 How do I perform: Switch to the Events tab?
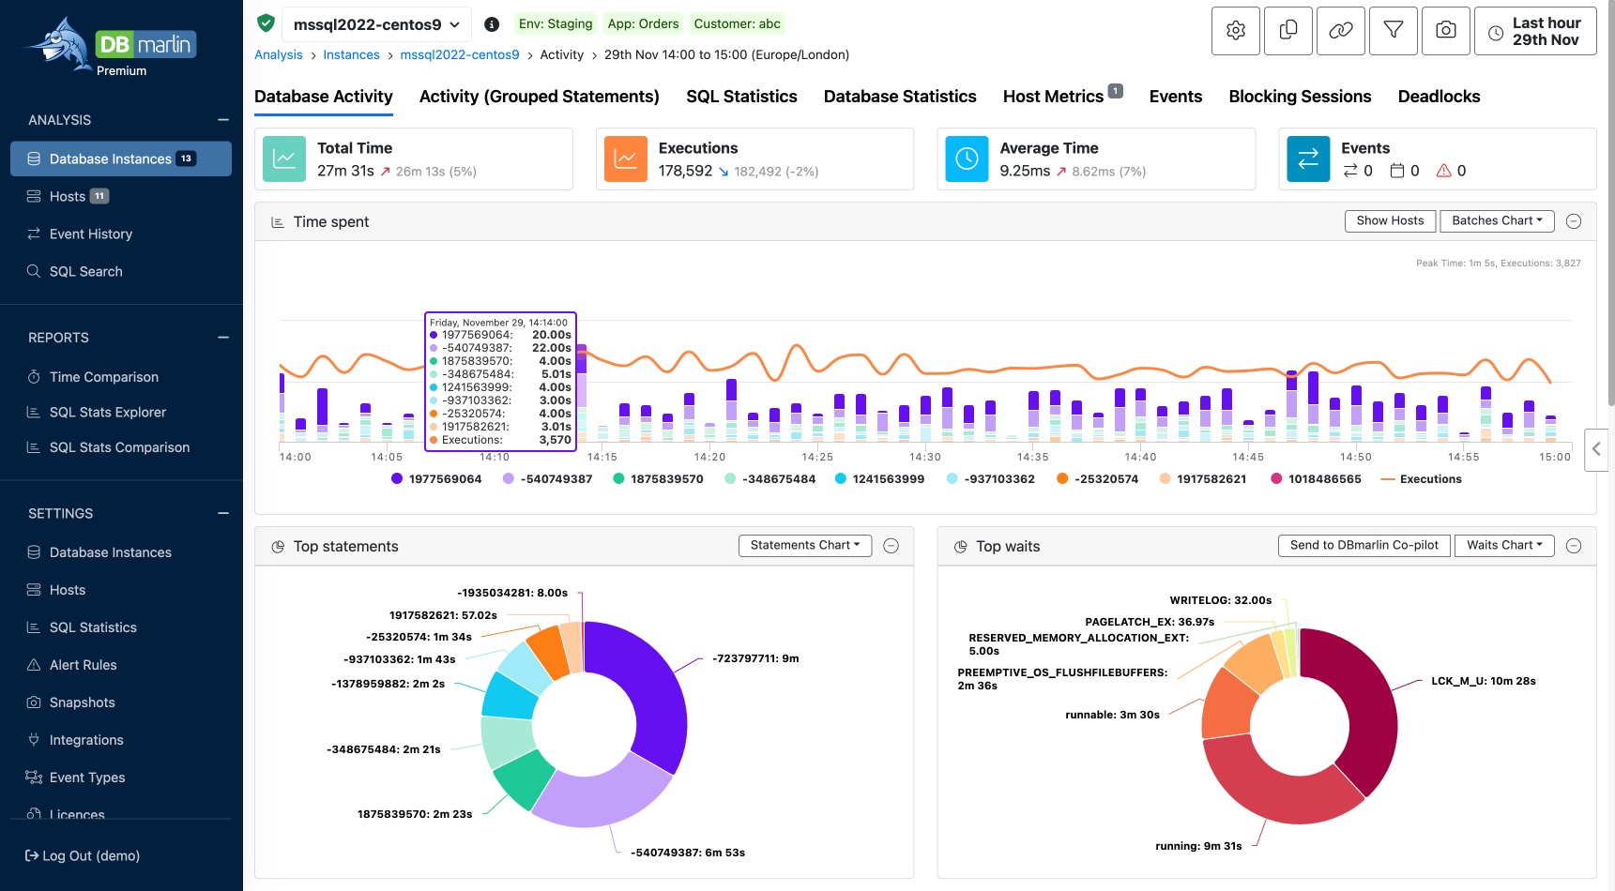[x=1176, y=97]
